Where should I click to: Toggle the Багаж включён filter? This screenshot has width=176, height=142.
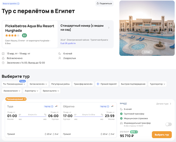click(38, 84)
